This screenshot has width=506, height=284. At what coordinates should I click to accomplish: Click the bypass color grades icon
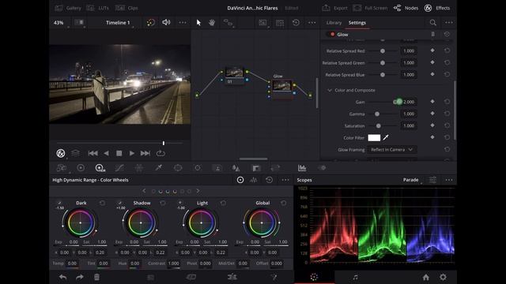pyautogui.click(x=151, y=22)
